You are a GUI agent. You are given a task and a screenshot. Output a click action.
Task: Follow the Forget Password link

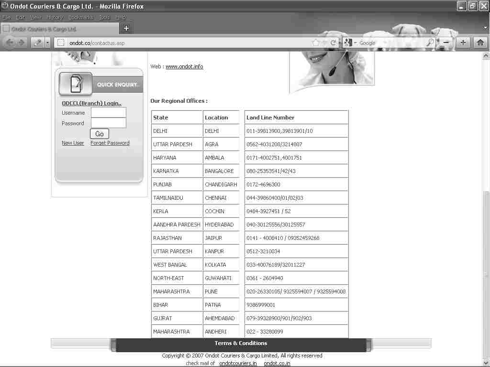pos(110,143)
